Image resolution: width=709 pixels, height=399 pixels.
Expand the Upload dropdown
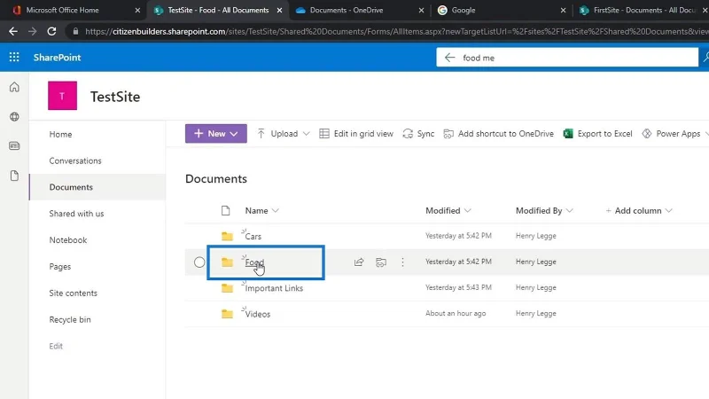tap(306, 134)
